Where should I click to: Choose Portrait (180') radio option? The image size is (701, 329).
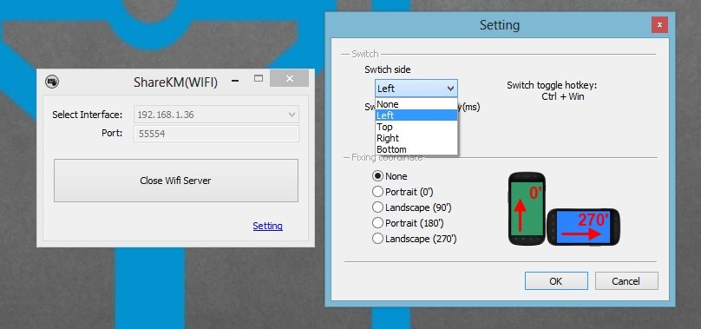click(x=377, y=223)
